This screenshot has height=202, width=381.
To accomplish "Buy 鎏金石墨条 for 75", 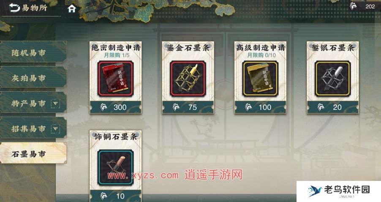I will [188, 107].
